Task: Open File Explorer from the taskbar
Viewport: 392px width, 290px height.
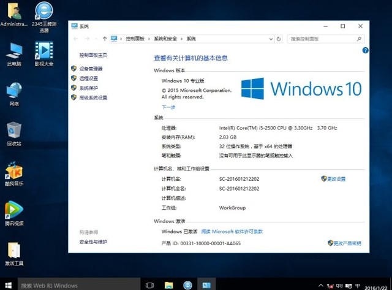Action: [x=169, y=285]
